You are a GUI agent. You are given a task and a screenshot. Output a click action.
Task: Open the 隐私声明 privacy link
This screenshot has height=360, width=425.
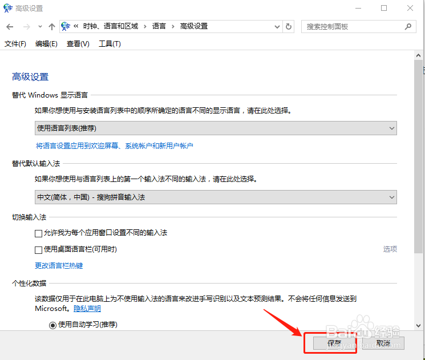coord(87,309)
